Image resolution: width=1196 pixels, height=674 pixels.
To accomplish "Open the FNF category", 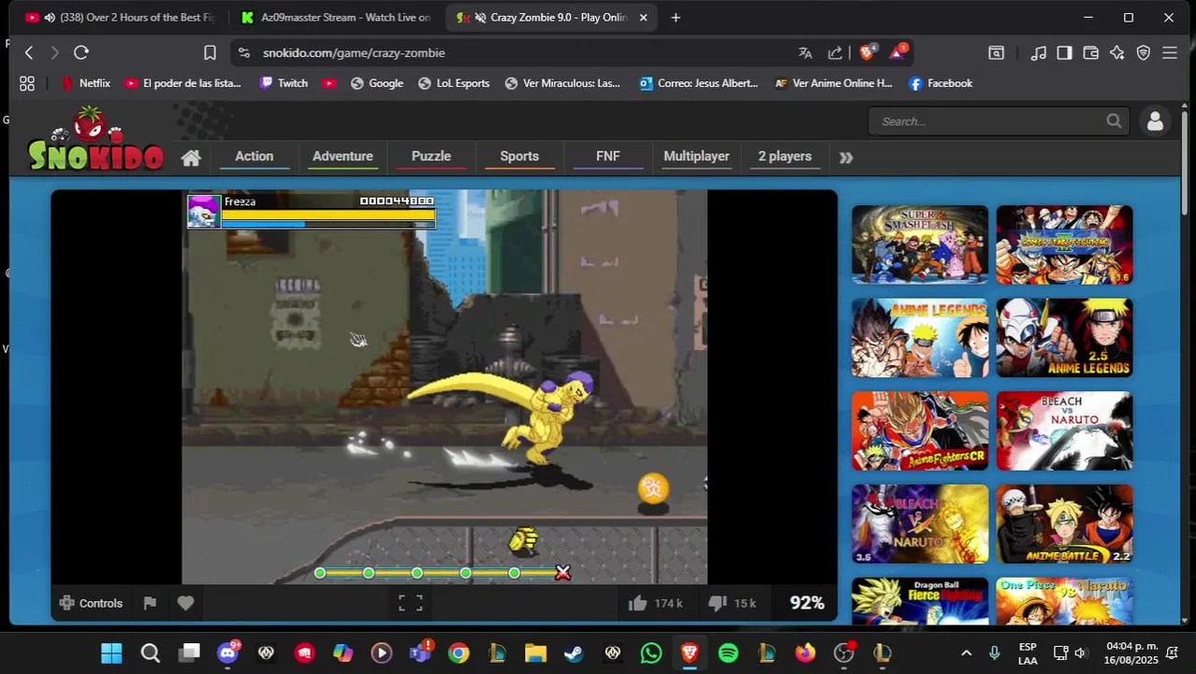I will pyautogui.click(x=608, y=156).
